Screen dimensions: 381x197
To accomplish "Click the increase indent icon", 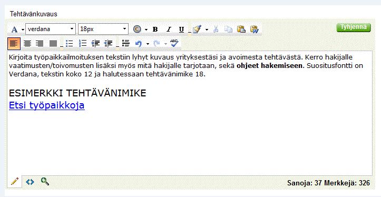I will point(95,44).
